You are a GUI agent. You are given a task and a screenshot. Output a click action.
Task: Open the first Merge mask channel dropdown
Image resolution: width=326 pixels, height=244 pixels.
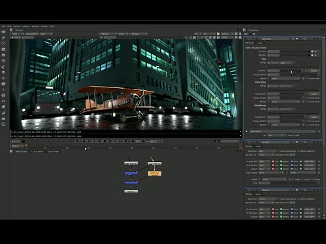[x=274, y=179]
